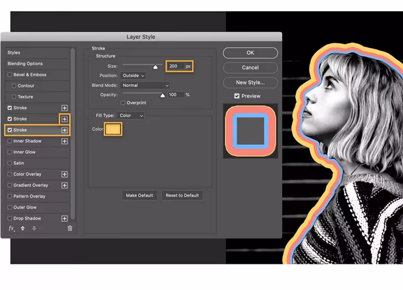Enable the Inner Glow checkbox
Viewport: 403px width, 290px height.
click(x=10, y=152)
